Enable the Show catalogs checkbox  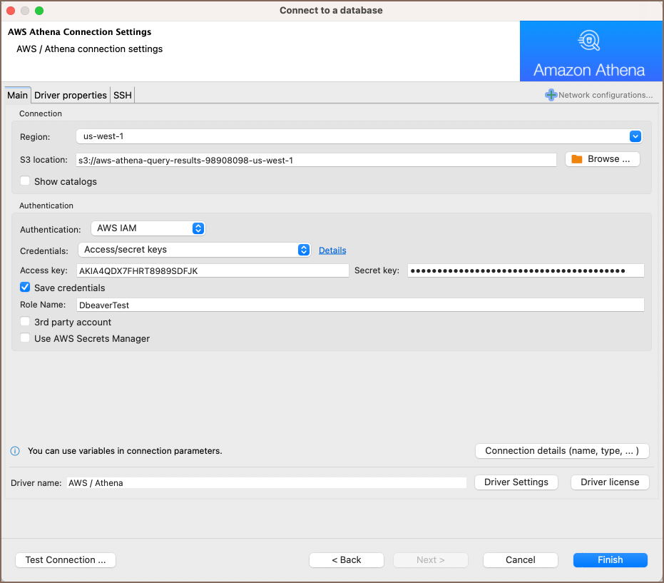click(x=26, y=182)
